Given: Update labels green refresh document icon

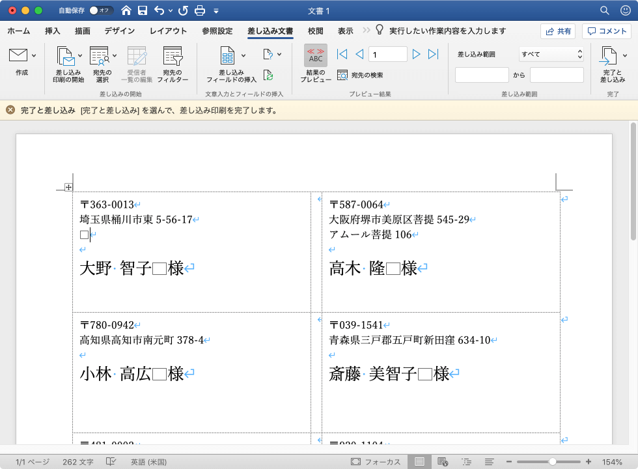Looking at the screenshot, I should click(268, 75).
